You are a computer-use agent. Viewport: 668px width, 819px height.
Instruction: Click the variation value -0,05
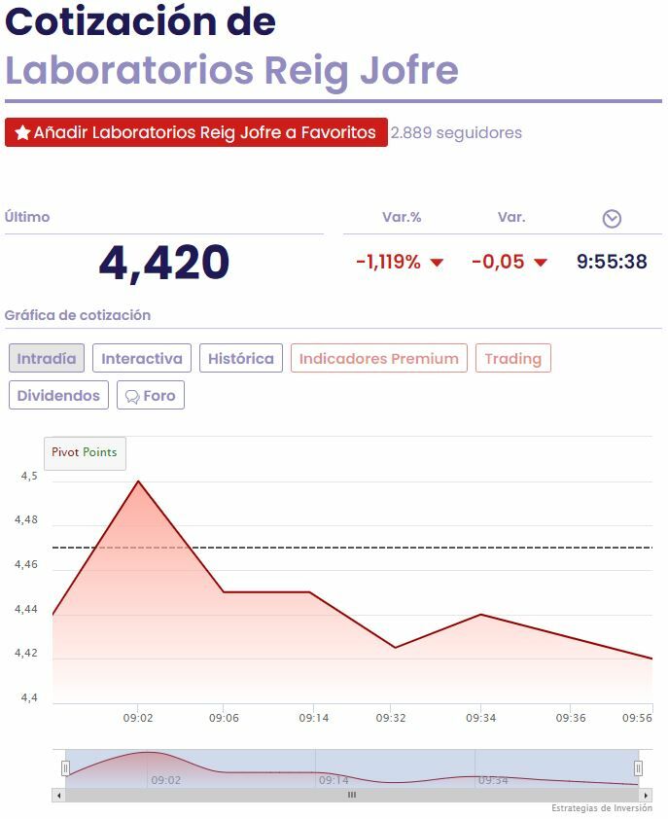click(x=498, y=262)
